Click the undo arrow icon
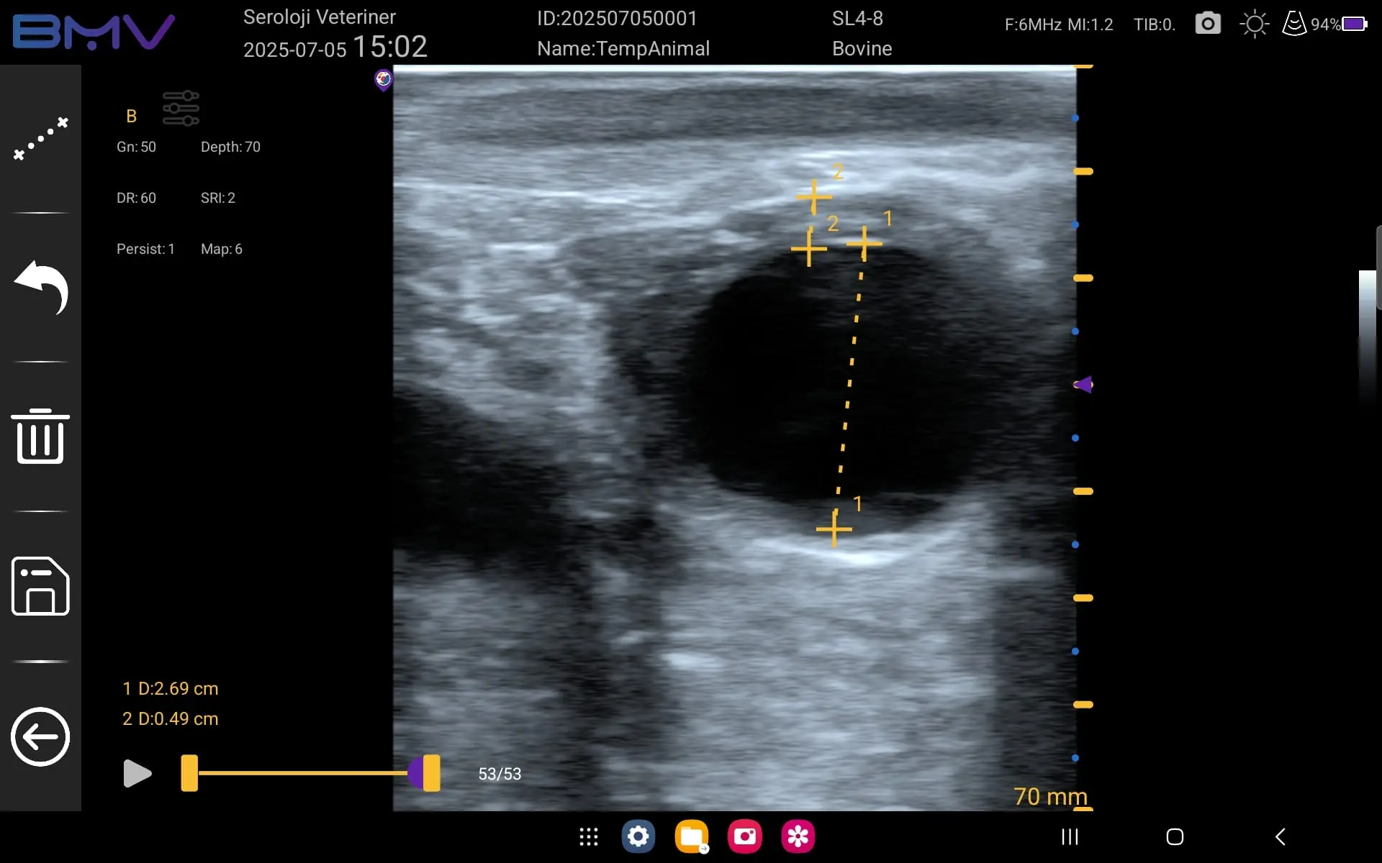 click(41, 288)
